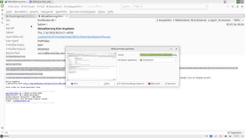Open the Ansicht menu
Image resolution: width=245 pixels, height=138 pixels.
pyautogui.click(x=34, y=12)
